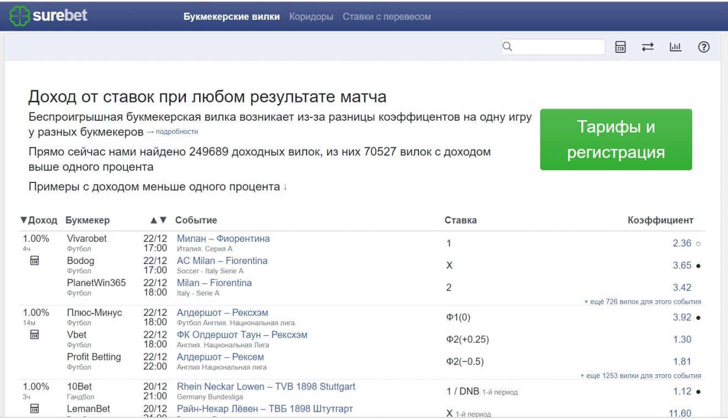Click coefficient 11.60 for LemanBet
Screen dimensions: 728x420
(680, 413)
